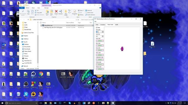Screen dimensions: 188x105
Task: Select the Test Player .player file
Action: click(53, 27)
